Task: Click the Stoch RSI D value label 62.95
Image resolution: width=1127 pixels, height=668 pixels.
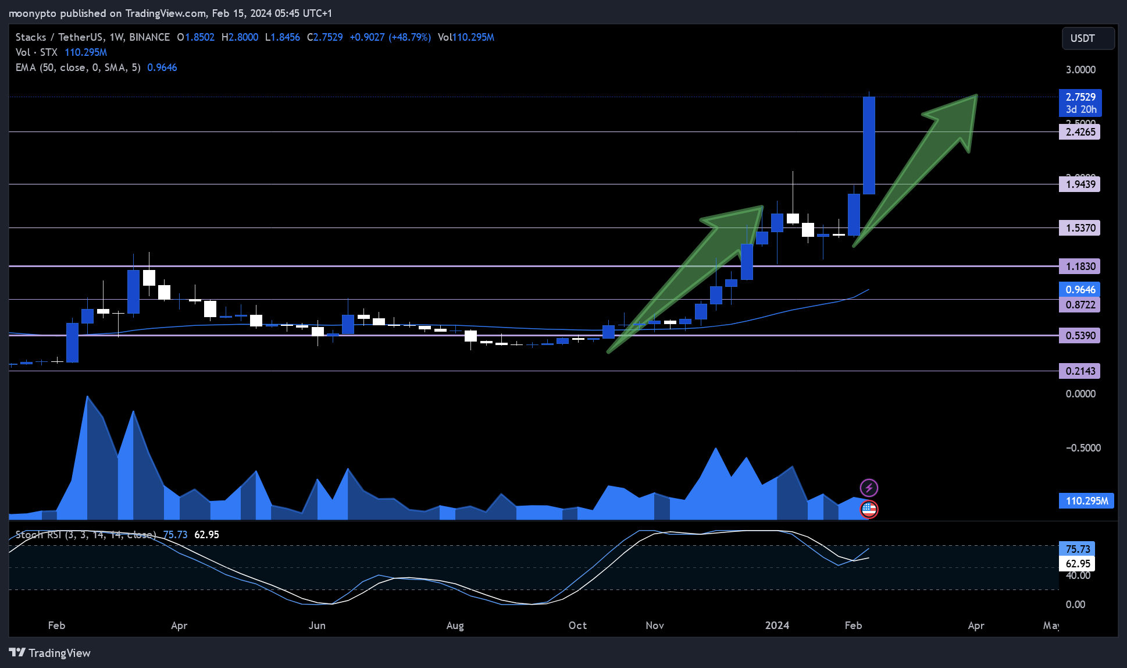Action: point(1078,564)
